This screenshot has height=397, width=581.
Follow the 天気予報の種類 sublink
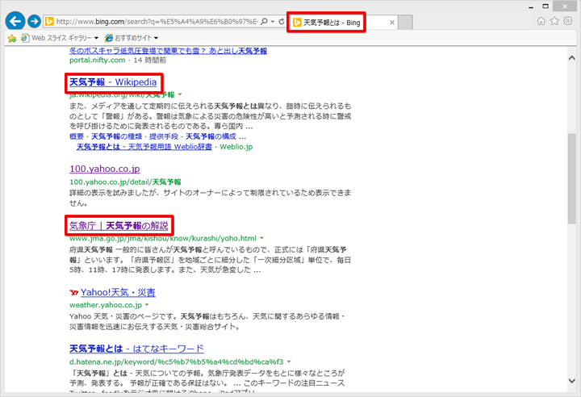point(117,136)
